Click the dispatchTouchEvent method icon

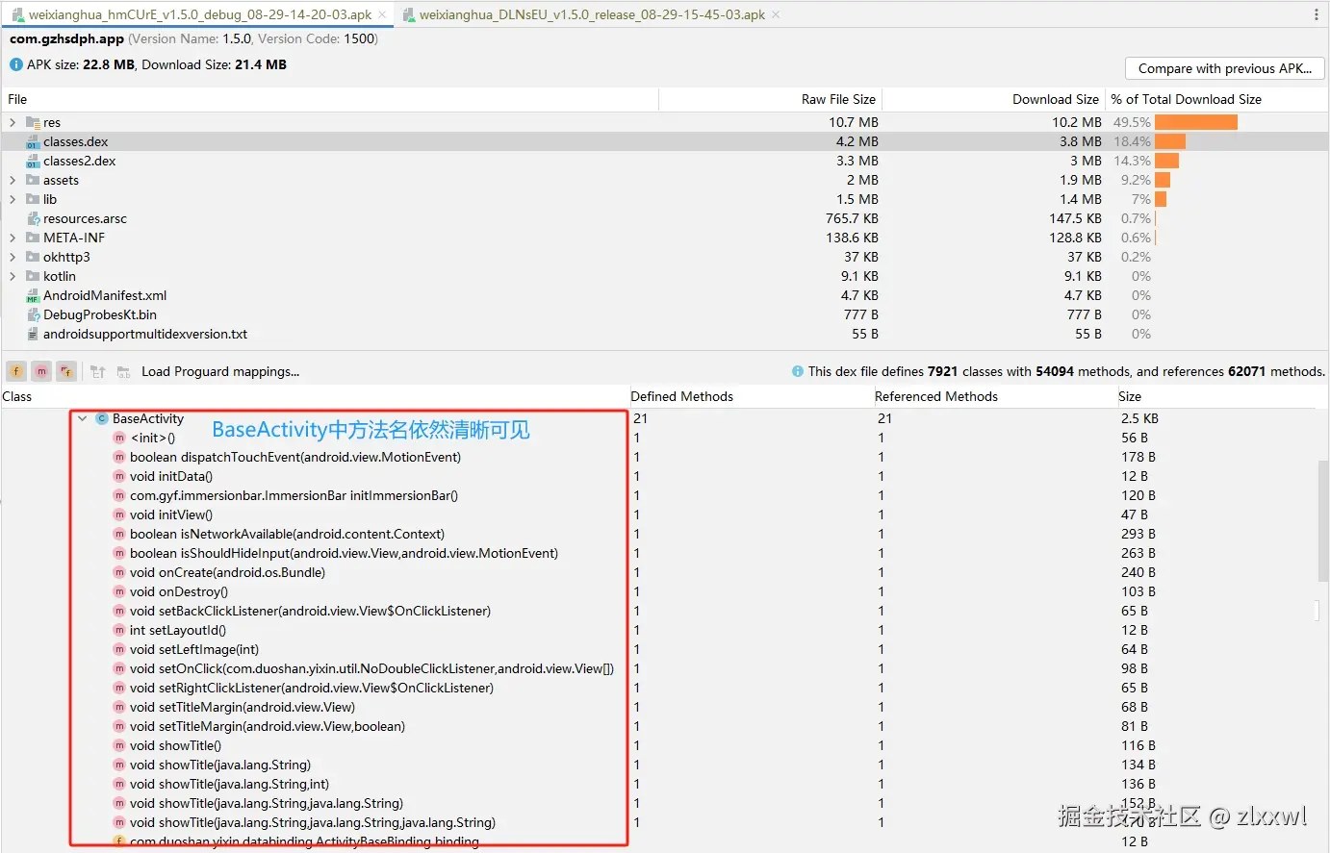click(119, 457)
